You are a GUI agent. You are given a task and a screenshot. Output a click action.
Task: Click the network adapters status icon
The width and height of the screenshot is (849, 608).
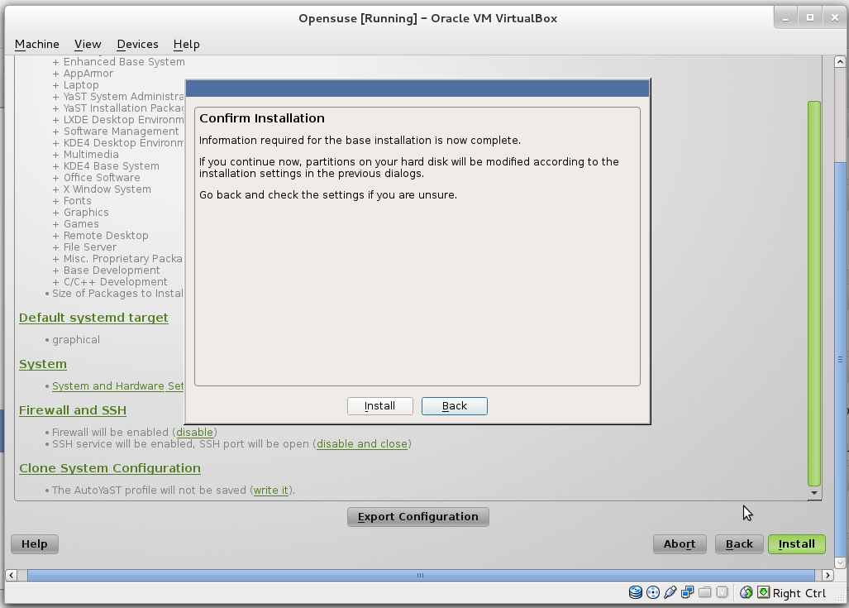pos(689,592)
